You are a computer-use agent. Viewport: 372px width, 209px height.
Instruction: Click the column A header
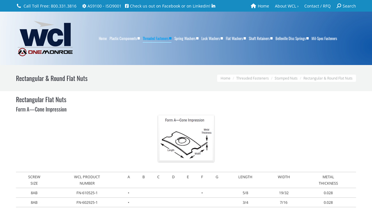pos(129,177)
